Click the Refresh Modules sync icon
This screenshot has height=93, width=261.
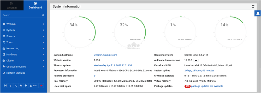pos(4,73)
